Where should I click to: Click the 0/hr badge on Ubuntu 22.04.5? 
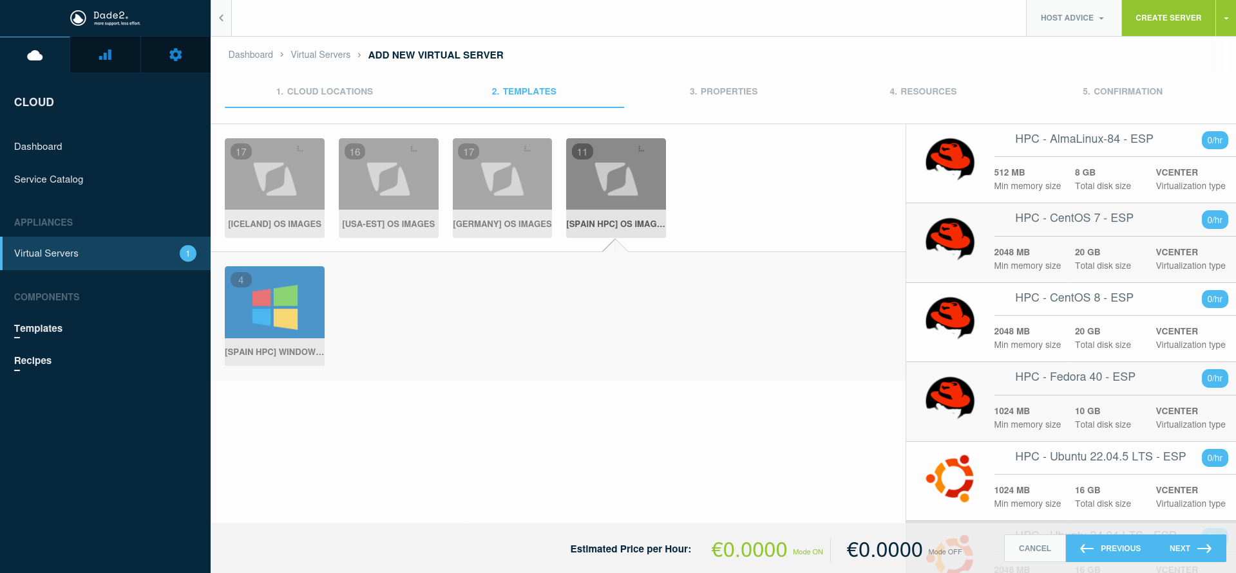coord(1215,458)
